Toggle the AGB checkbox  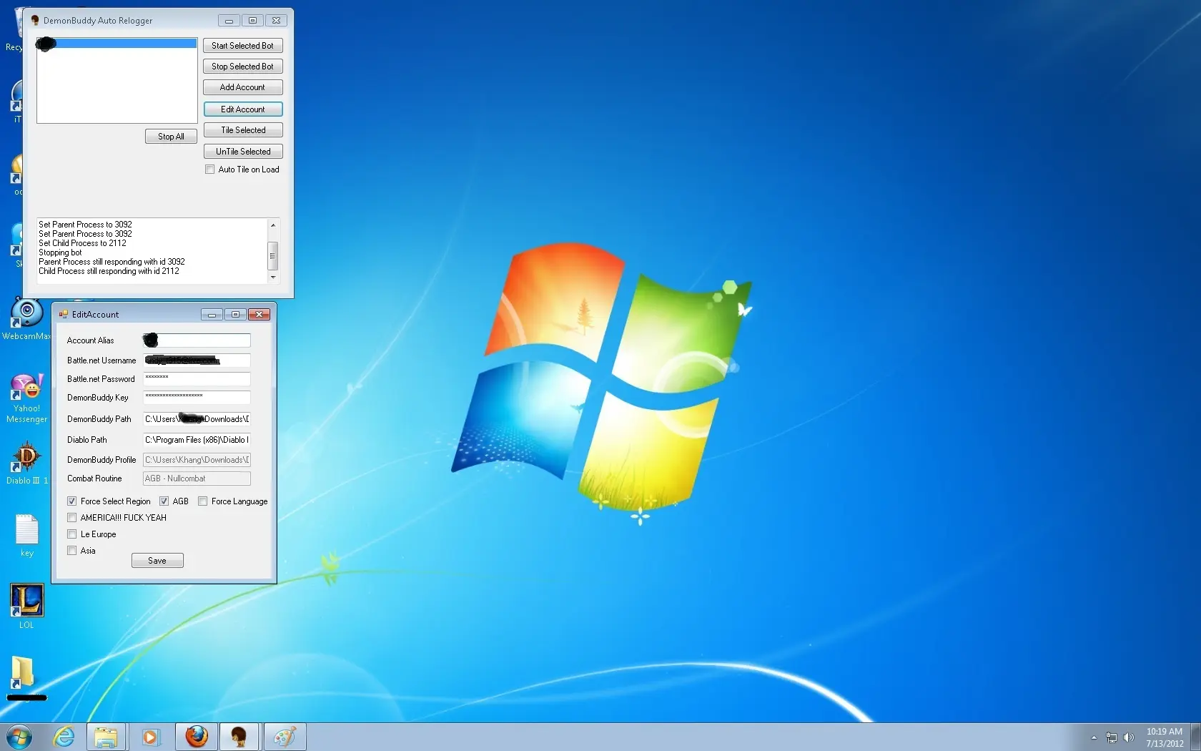point(164,501)
